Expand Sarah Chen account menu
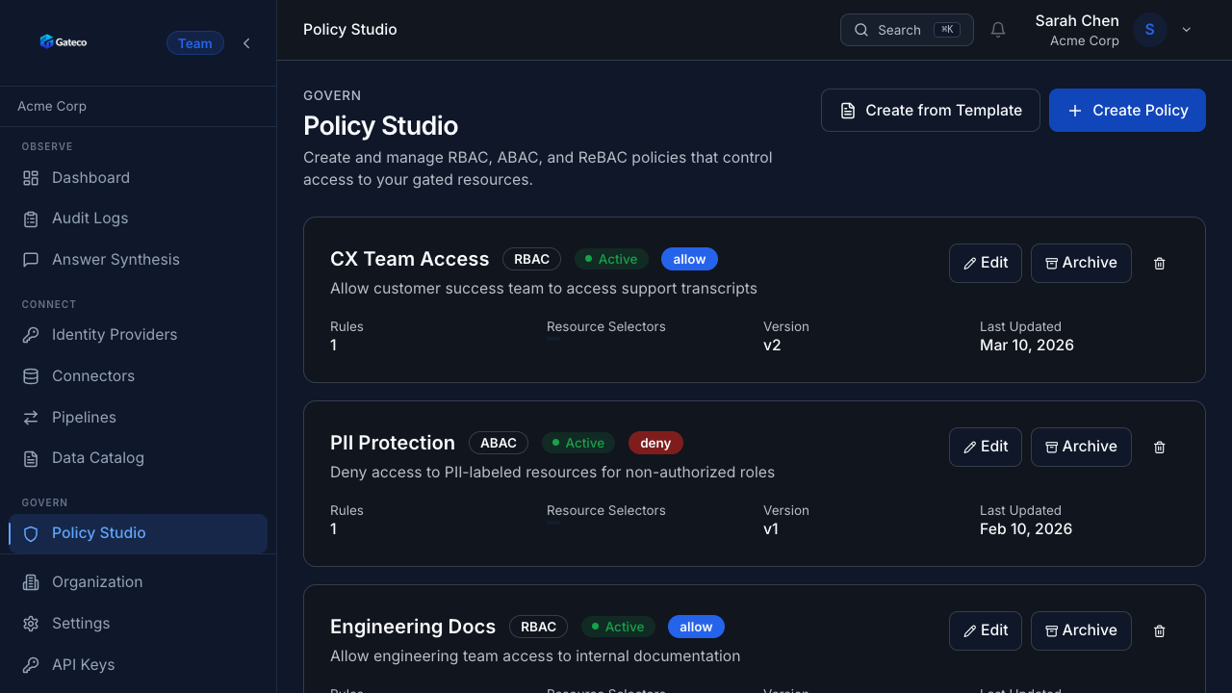This screenshot has width=1232, height=693. (1187, 30)
